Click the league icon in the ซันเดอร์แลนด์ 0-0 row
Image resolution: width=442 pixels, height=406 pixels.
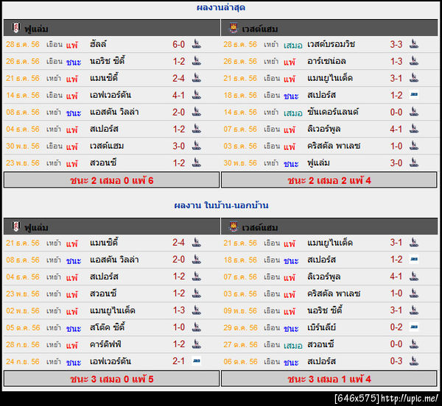[x=414, y=112]
